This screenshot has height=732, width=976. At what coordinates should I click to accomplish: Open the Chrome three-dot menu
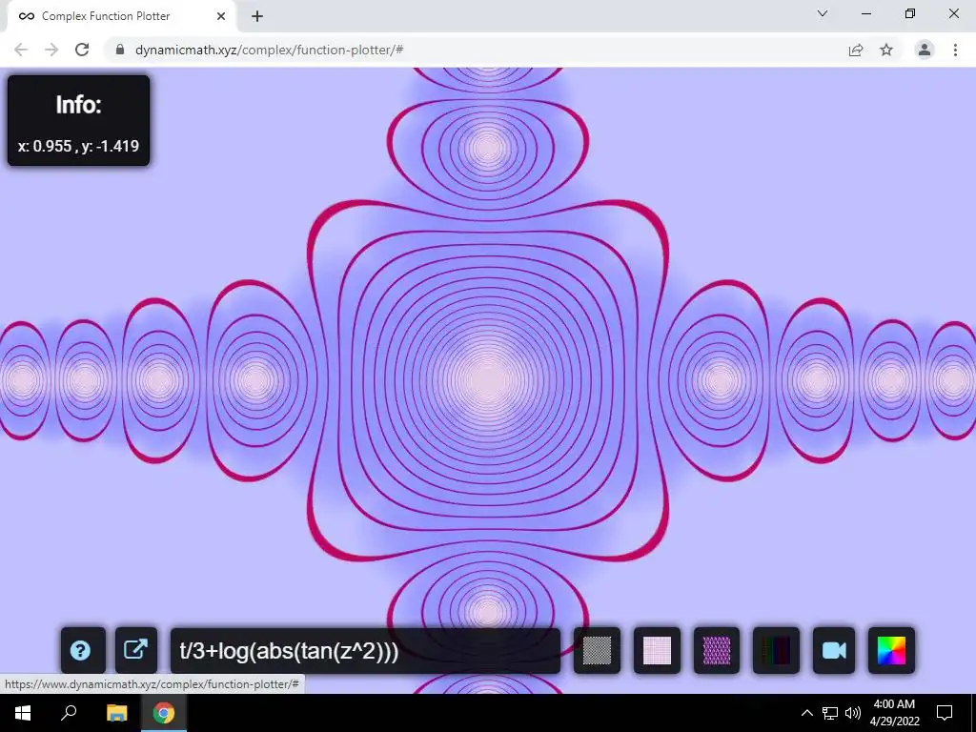955,50
